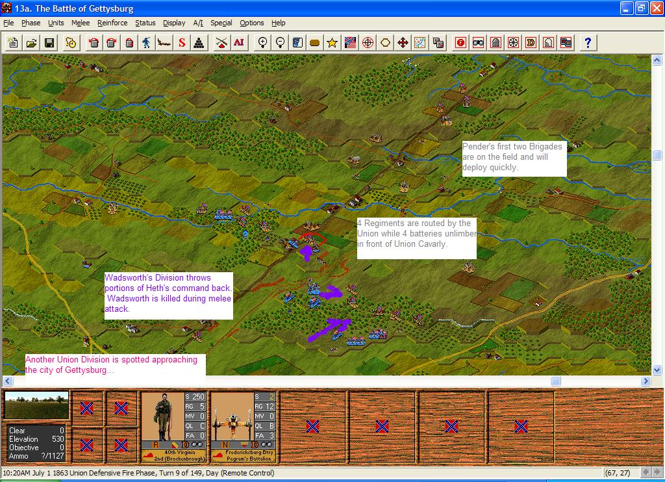Viewport: 665px width, 482px height.
Task: Open the Units menu
Action: 56,23
